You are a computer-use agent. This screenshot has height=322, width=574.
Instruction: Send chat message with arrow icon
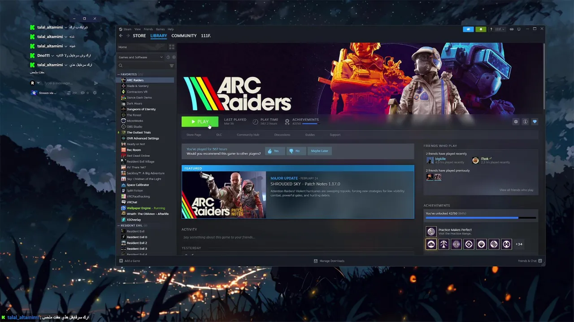[x=96, y=83]
